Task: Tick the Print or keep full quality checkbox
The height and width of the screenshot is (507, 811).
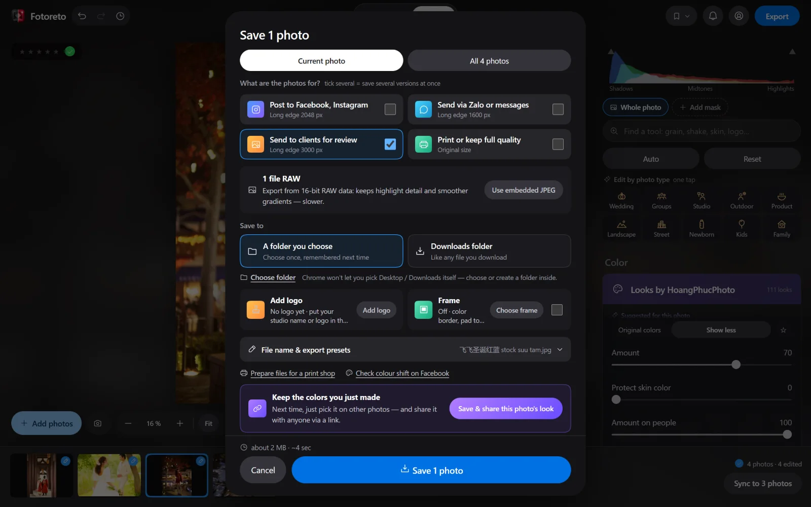Action: pyautogui.click(x=558, y=144)
